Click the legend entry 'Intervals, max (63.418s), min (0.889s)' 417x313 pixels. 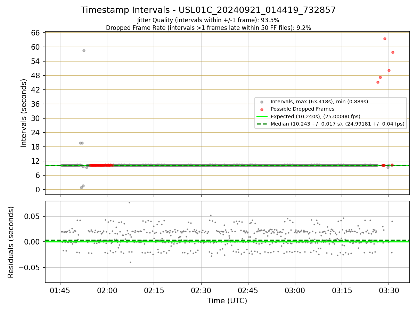(319, 102)
